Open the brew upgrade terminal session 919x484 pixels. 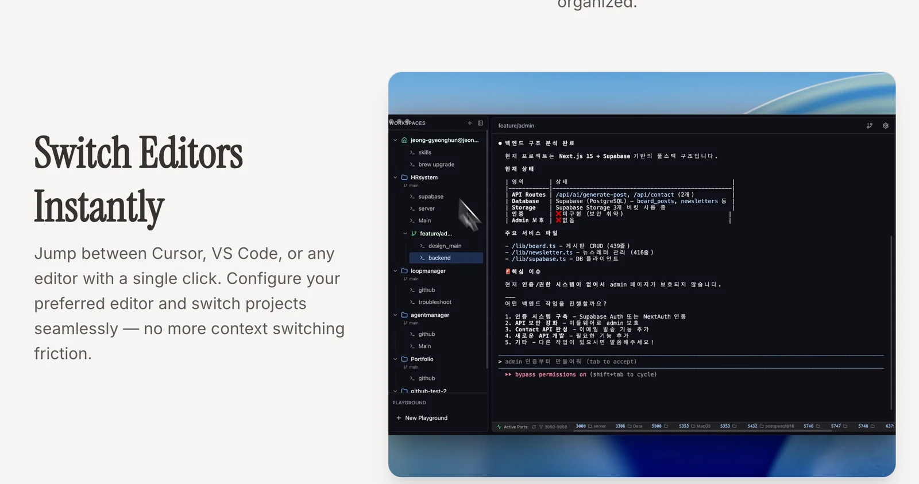[436, 164]
